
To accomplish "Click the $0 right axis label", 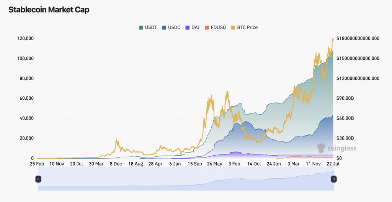I will click(339, 158).
